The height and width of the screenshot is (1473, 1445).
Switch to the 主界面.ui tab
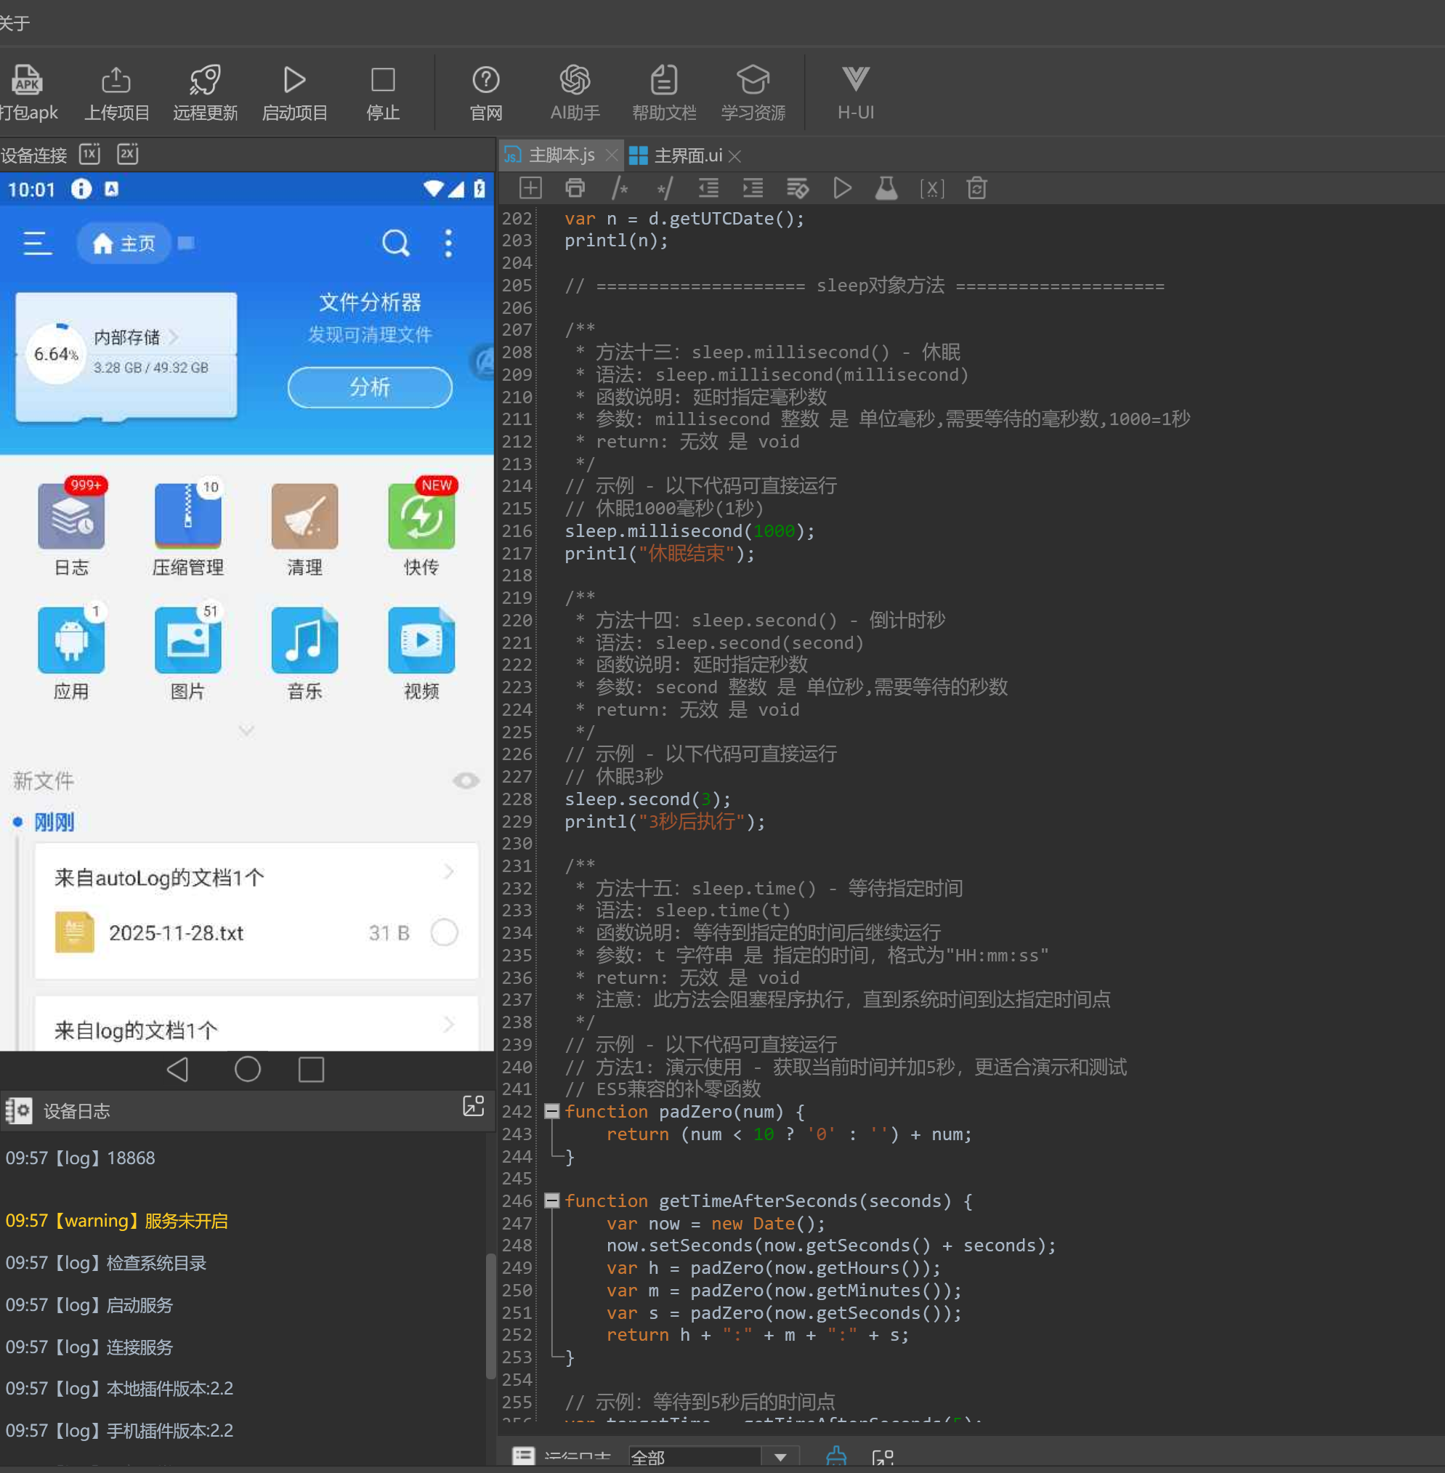687,156
